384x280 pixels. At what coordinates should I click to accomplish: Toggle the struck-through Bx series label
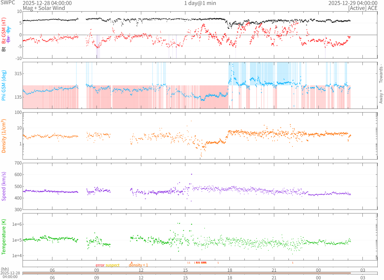tap(9, 39)
